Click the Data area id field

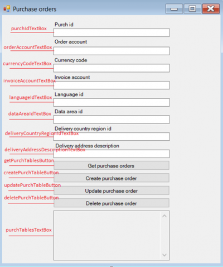point(111,120)
